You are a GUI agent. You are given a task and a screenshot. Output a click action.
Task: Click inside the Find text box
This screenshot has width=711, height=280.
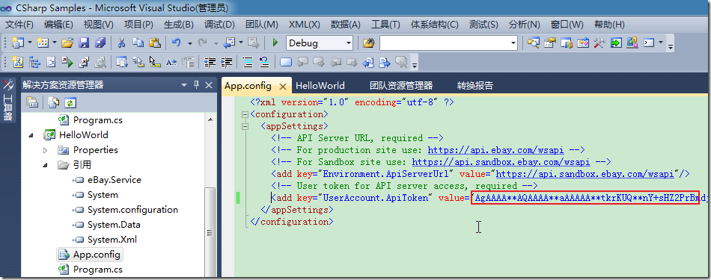[x=445, y=43]
